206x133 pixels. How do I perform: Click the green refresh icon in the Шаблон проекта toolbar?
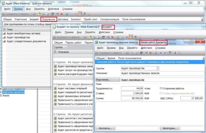[67, 14]
